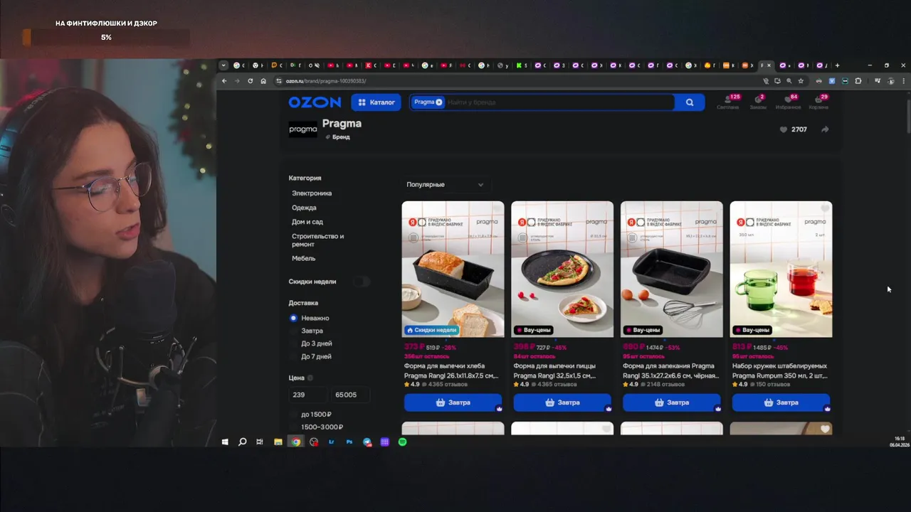
Task: Click the Электроника category
Action: (x=312, y=193)
